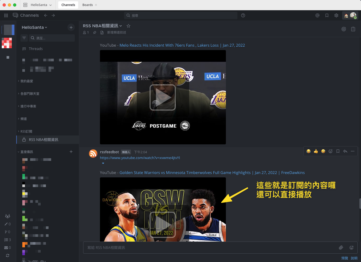
Task: Click the refresh icon at sidebar bottom
Action: (x=8, y=255)
